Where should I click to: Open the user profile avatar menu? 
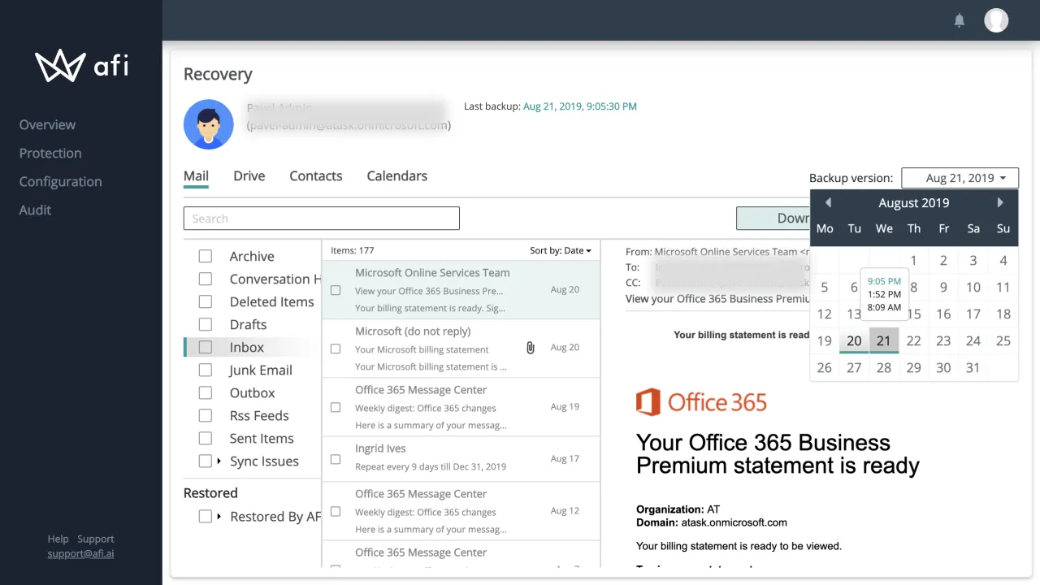tap(996, 20)
